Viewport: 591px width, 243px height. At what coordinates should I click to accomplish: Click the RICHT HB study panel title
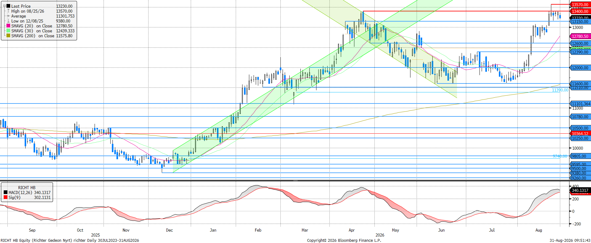tap(27, 188)
